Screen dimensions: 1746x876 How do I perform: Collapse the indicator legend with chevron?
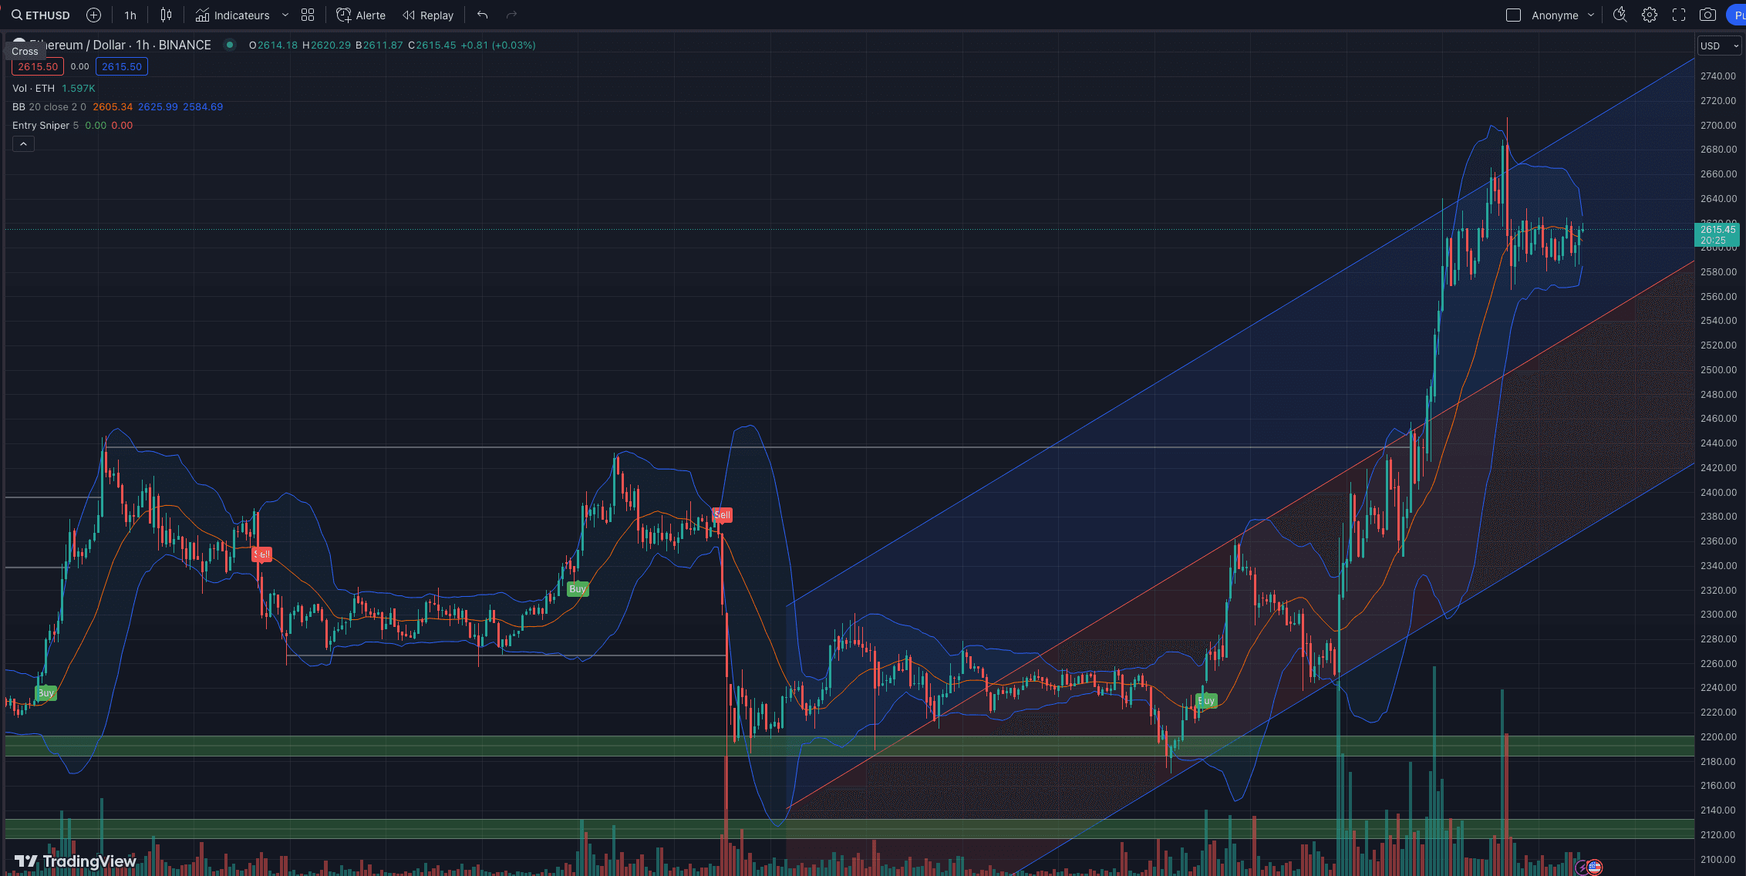[x=23, y=143]
